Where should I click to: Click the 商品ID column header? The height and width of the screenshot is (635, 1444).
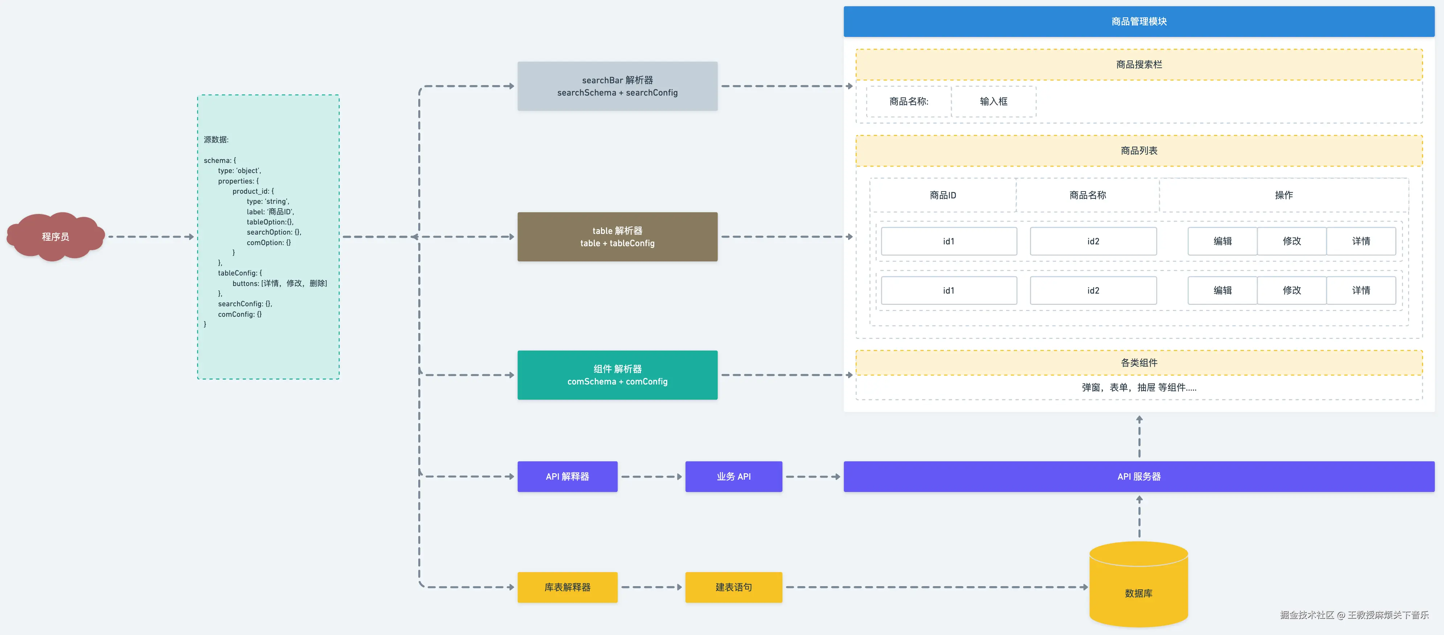coord(943,195)
